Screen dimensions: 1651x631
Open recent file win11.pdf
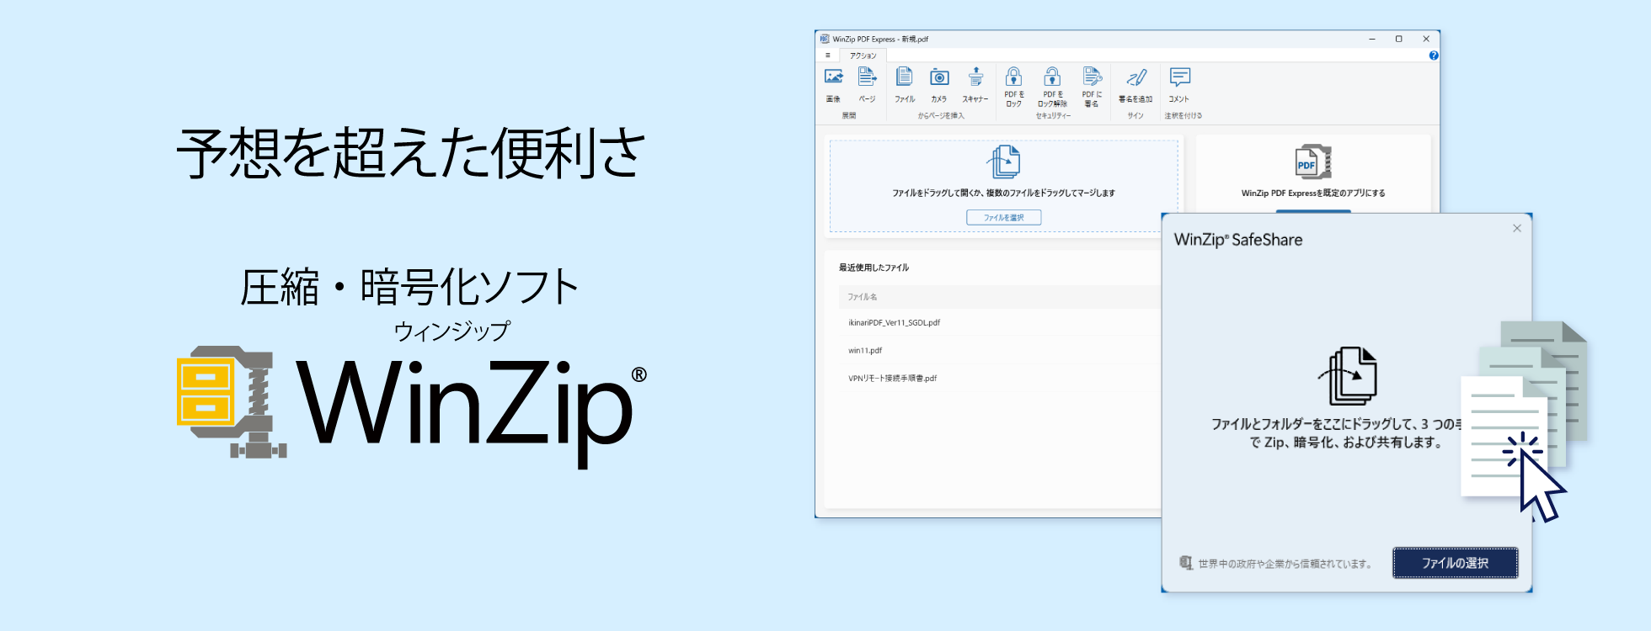pos(865,351)
